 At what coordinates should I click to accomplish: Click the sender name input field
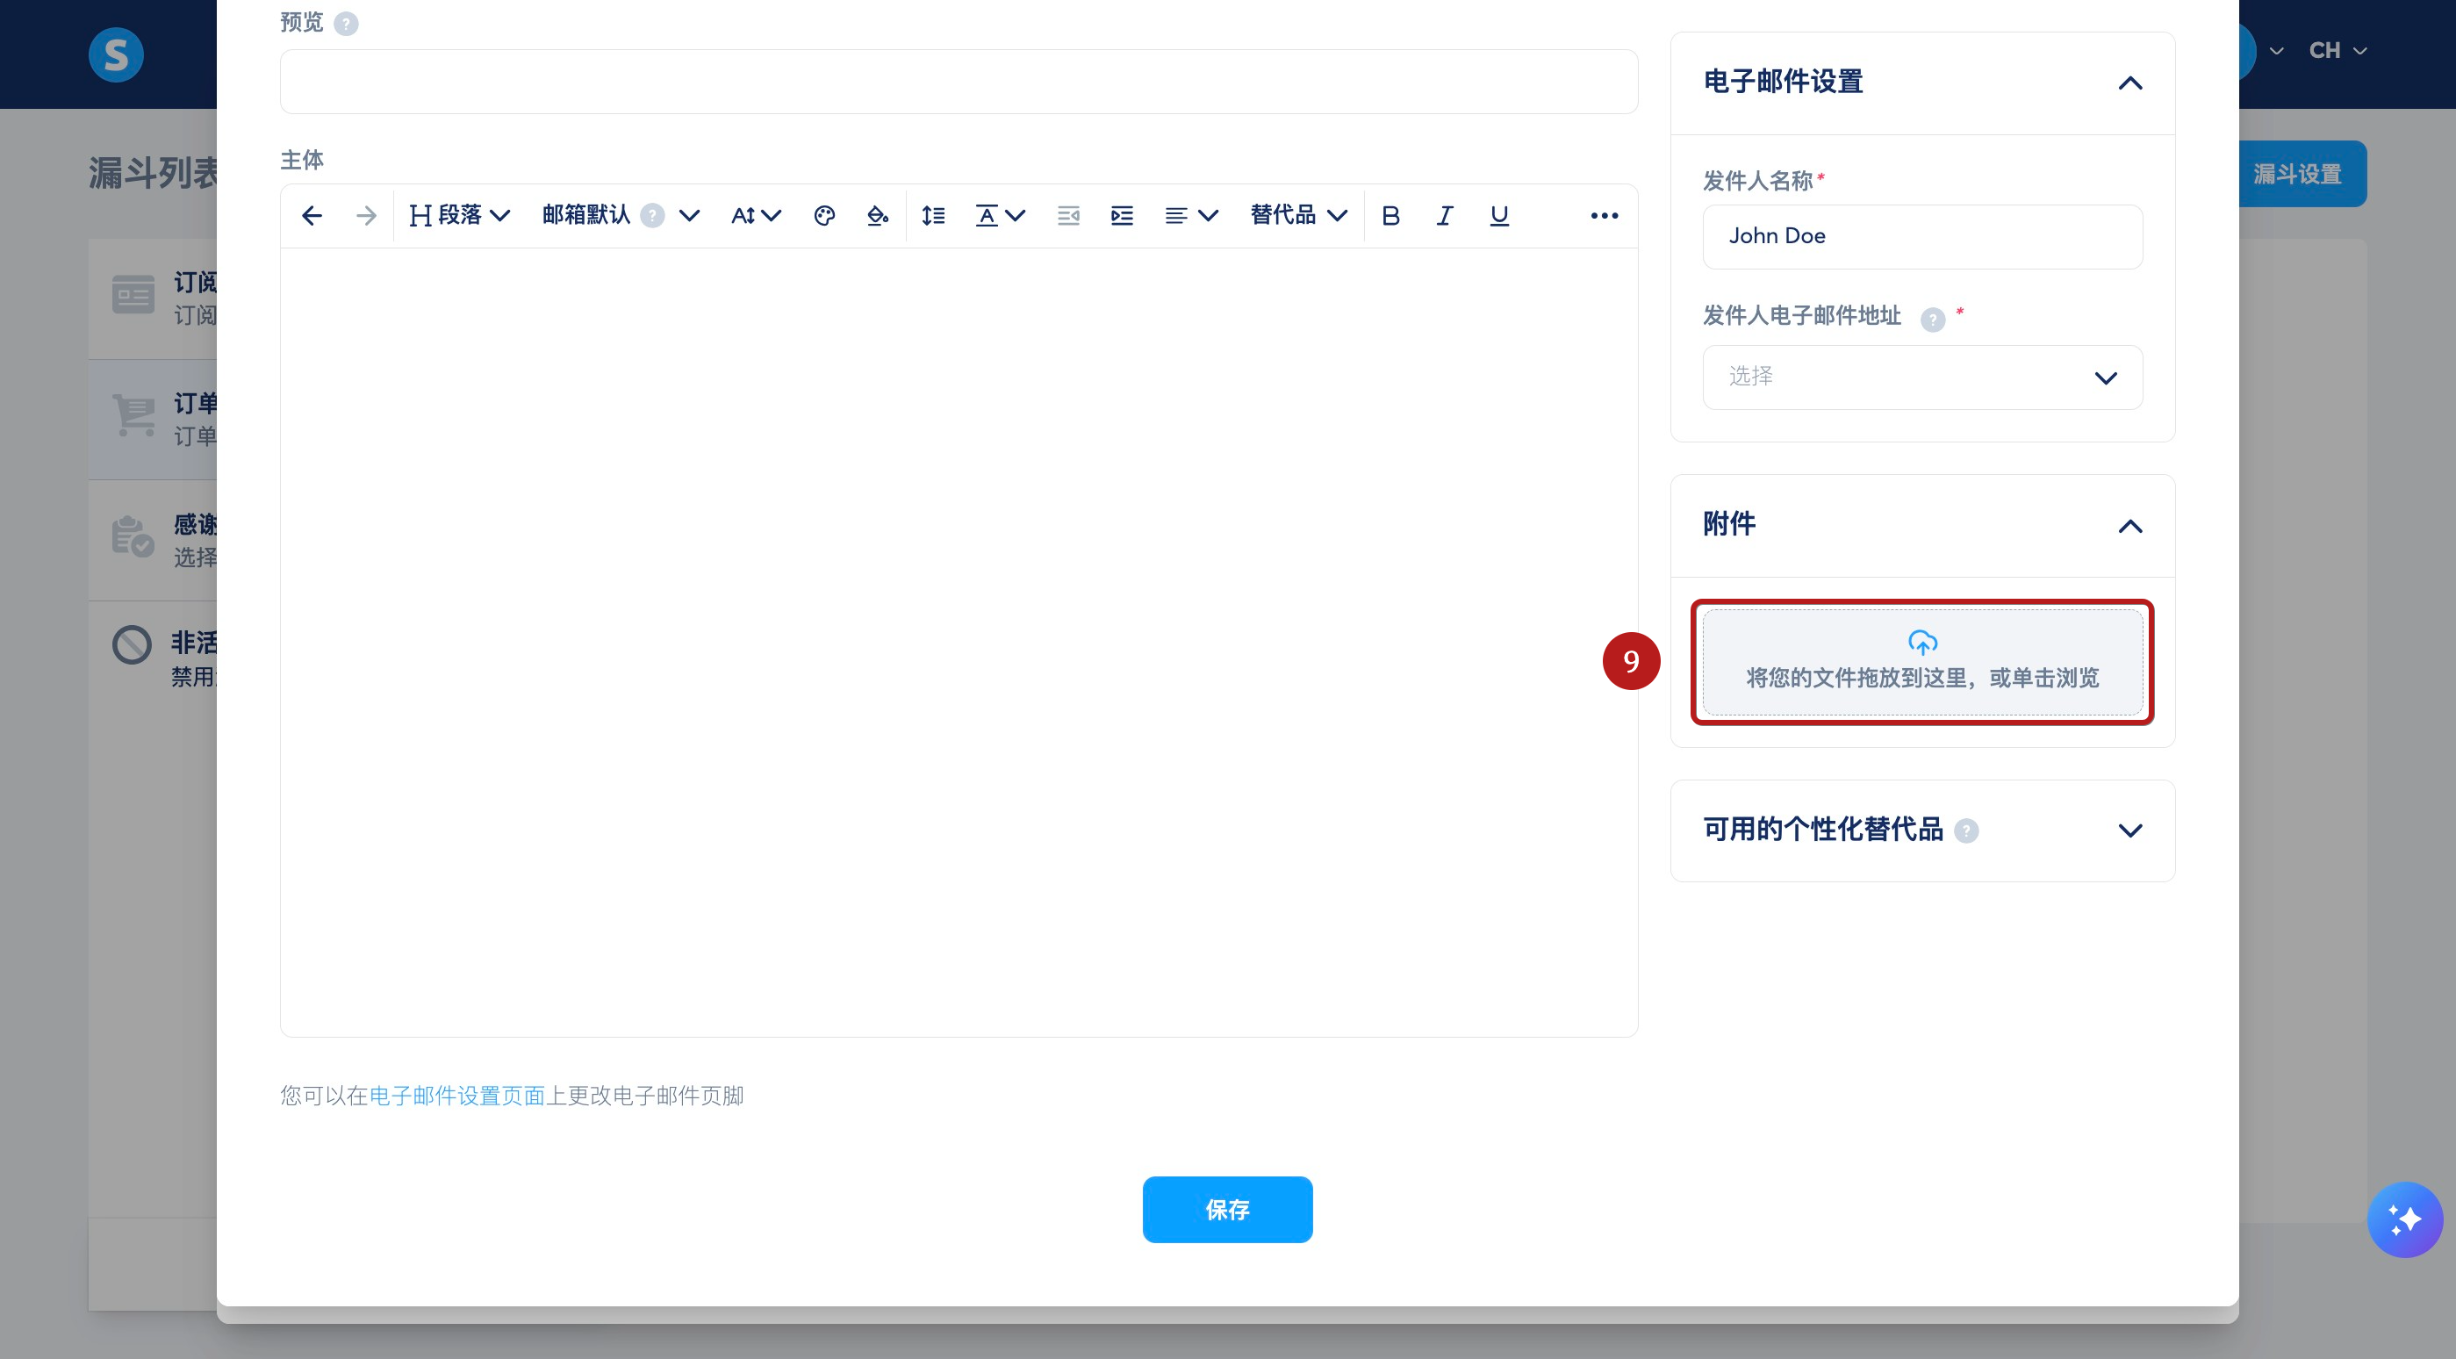click(x=1921, y=236)
